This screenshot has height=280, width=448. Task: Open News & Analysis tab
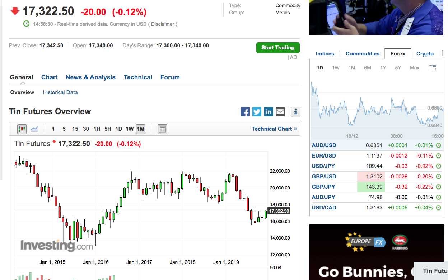[x=91, y=77]
